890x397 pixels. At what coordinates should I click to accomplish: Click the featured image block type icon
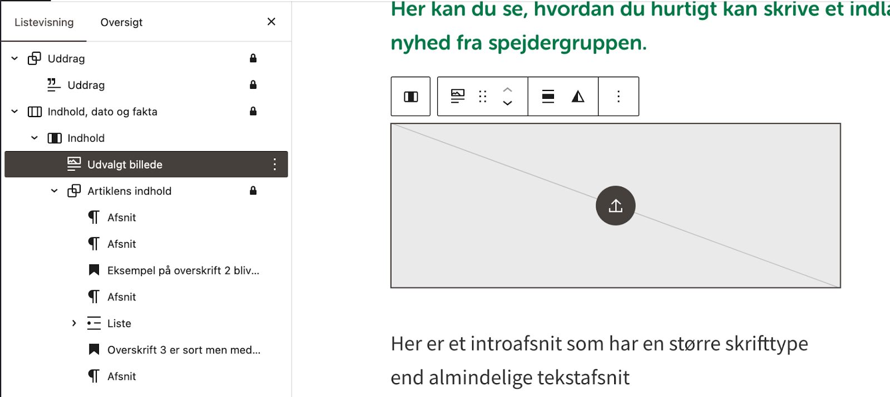[x=457, y=97]
